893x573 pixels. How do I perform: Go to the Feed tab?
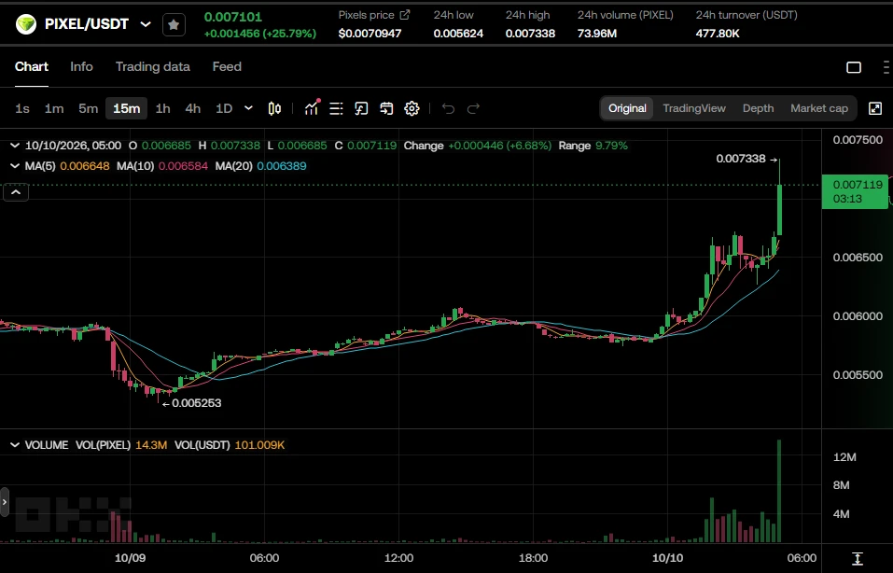227,66
